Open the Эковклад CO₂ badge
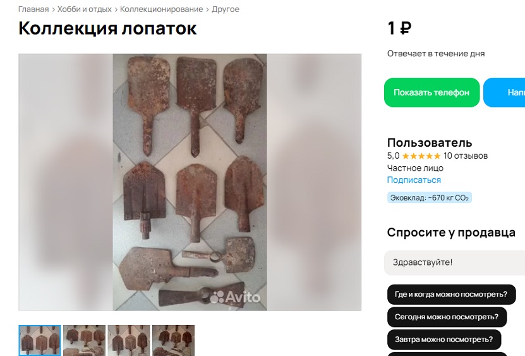 tap(430, 198)
